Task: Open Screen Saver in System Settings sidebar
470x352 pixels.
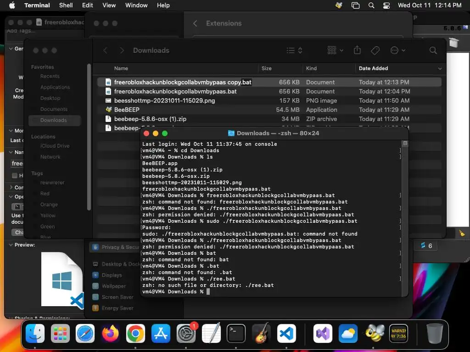Action: [x=117, y=297]
